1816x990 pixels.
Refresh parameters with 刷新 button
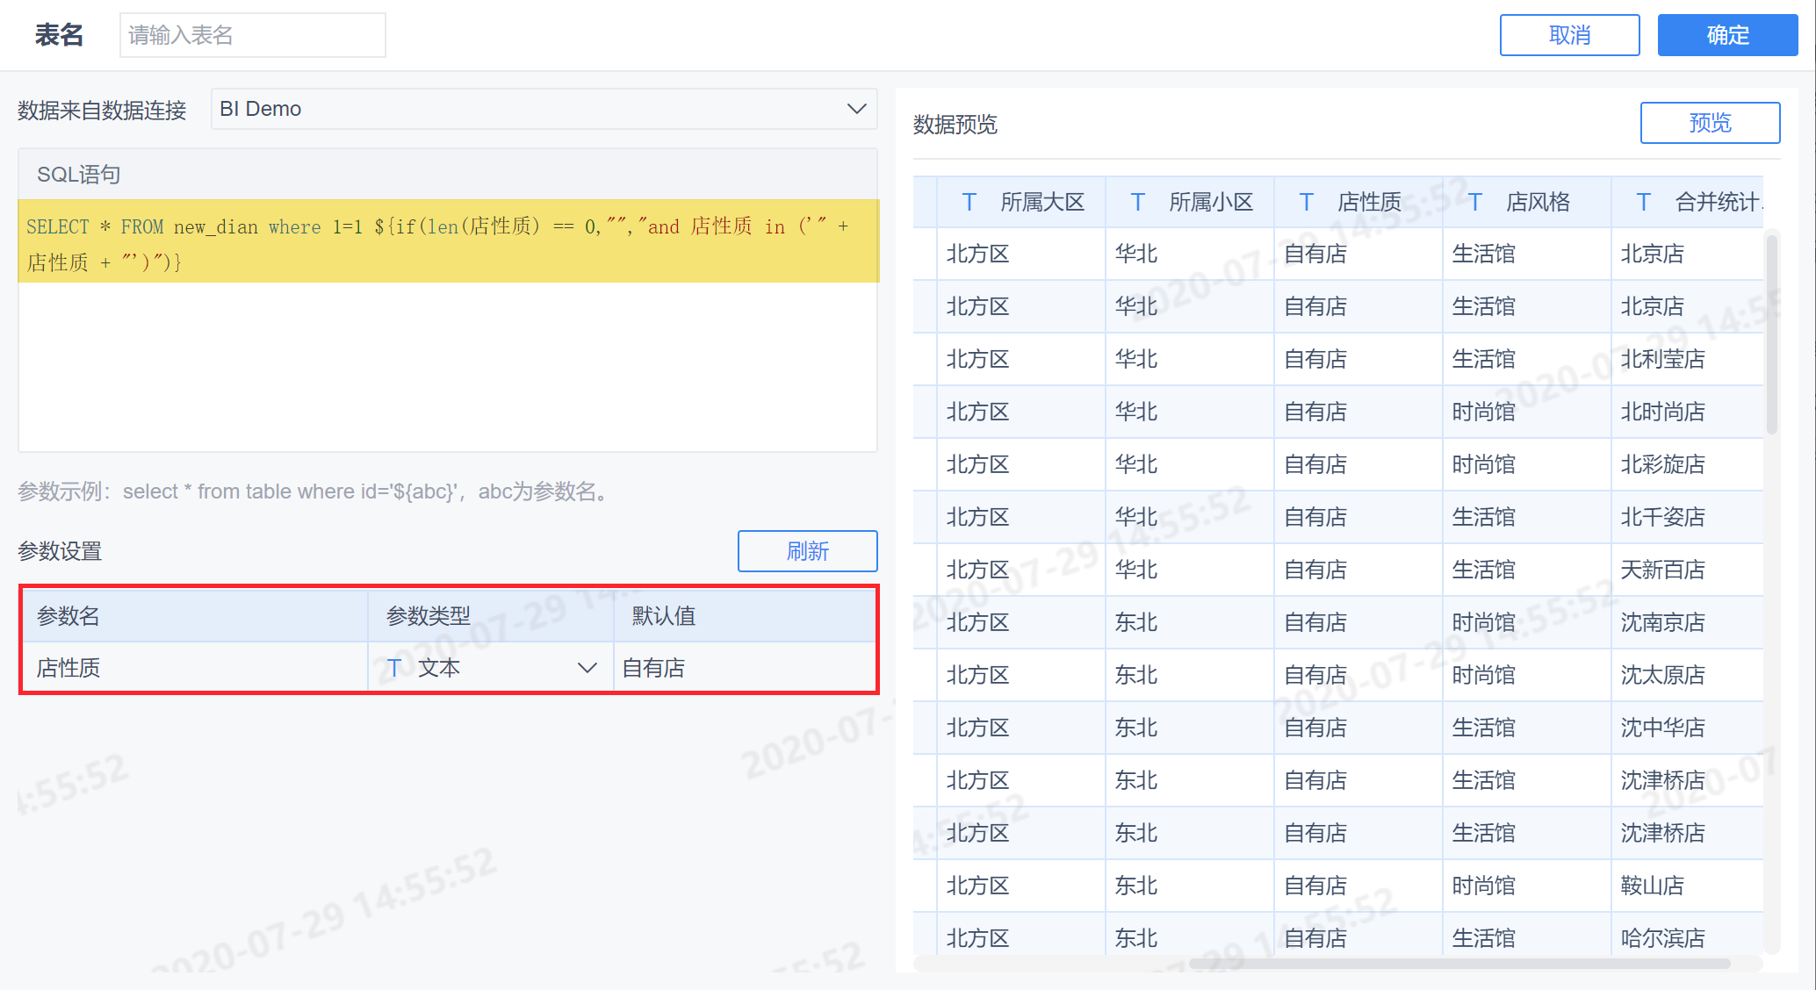tap(807, 551)
